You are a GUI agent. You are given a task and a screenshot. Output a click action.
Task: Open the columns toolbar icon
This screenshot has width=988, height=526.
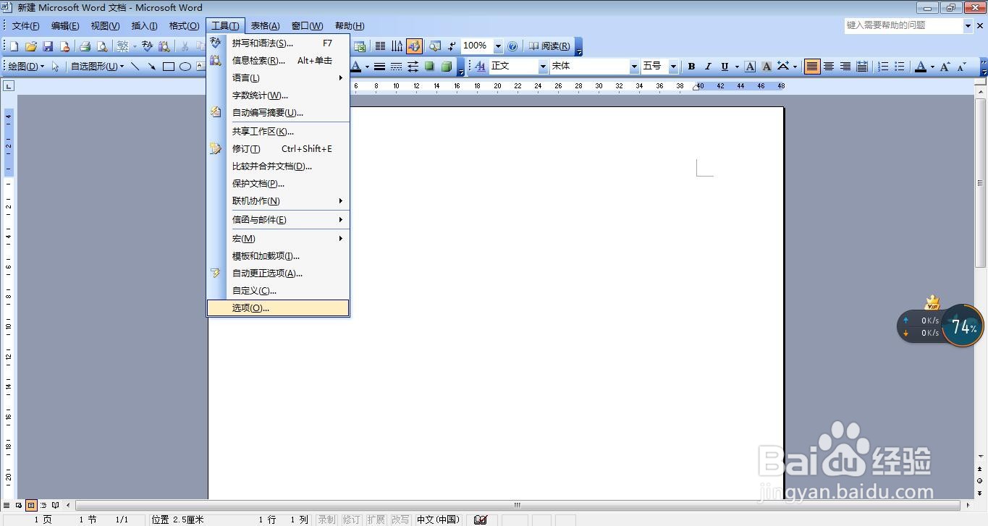click(x=380, y=46)
